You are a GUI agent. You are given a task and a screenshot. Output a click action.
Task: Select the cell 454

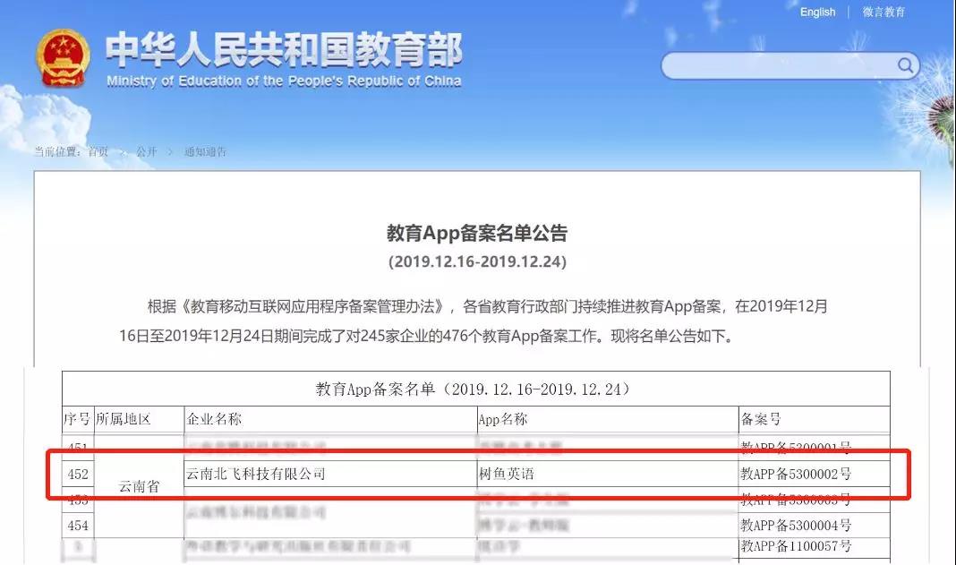(78, 526)
